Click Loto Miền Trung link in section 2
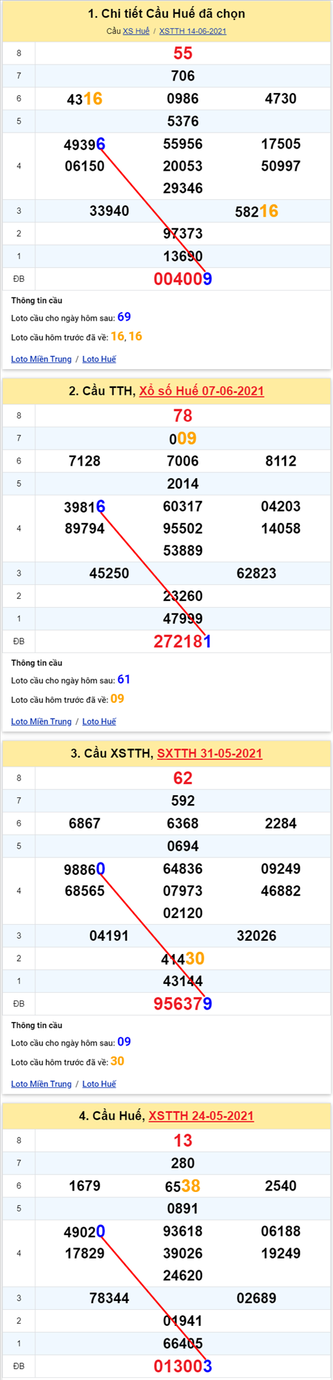 pyautogui.click(x=42, y=722)
